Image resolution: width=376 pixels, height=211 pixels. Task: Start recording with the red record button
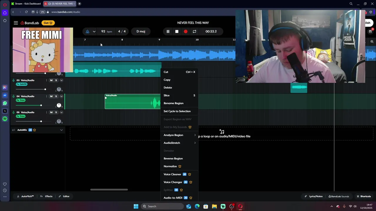(x=186, y=31)
